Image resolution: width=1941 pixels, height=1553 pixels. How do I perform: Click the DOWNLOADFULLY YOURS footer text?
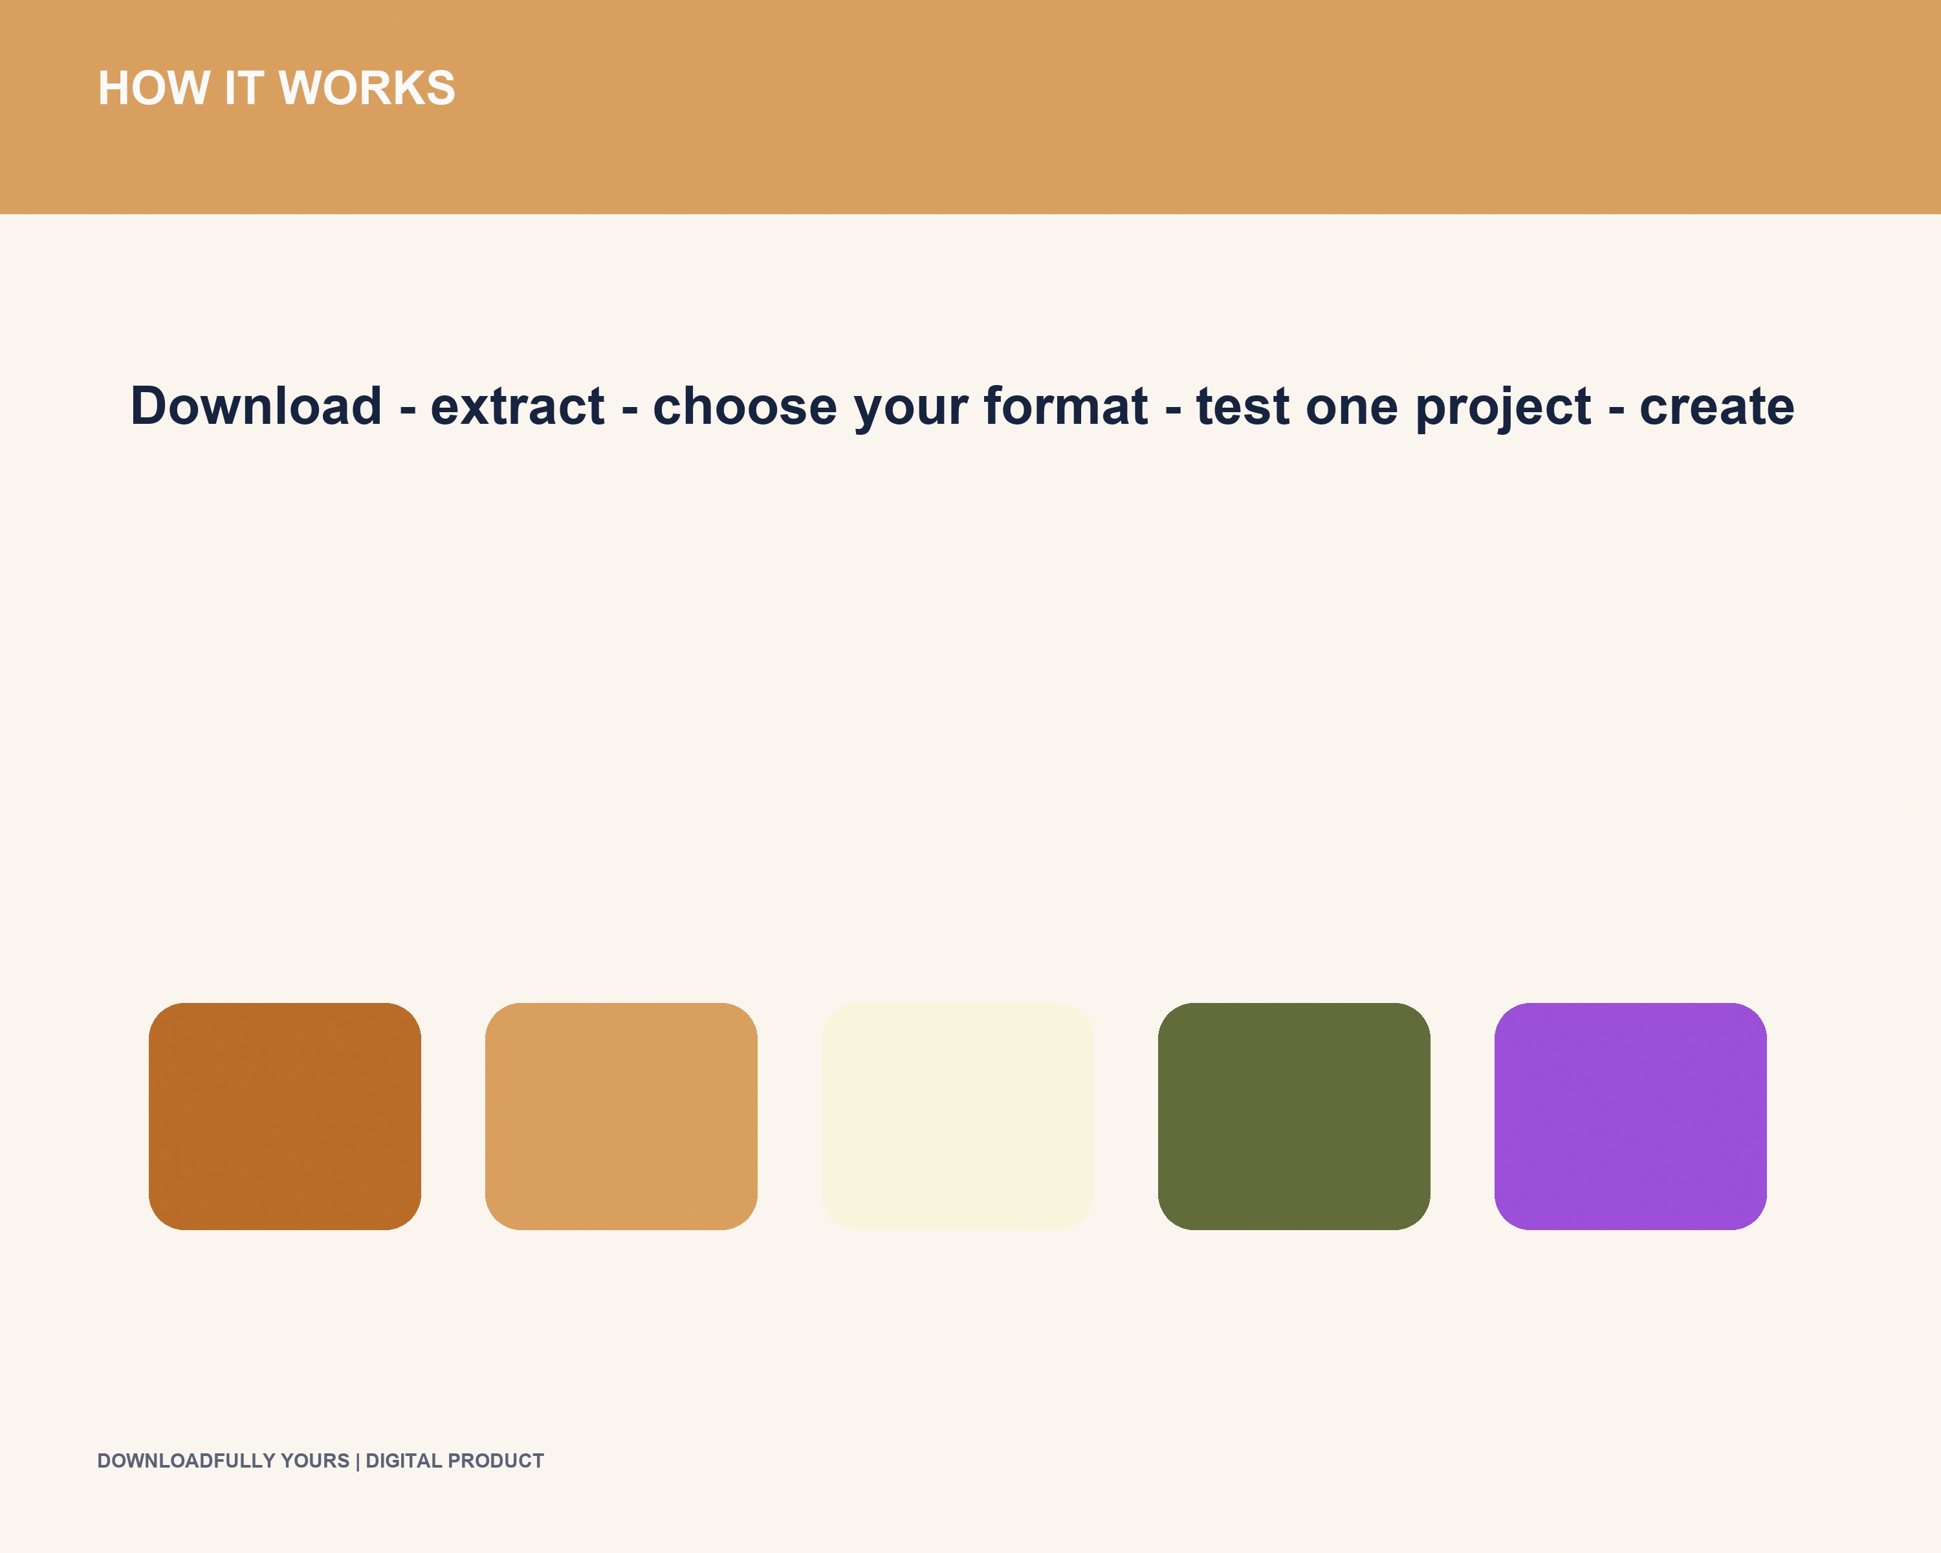pos(223,1461)
